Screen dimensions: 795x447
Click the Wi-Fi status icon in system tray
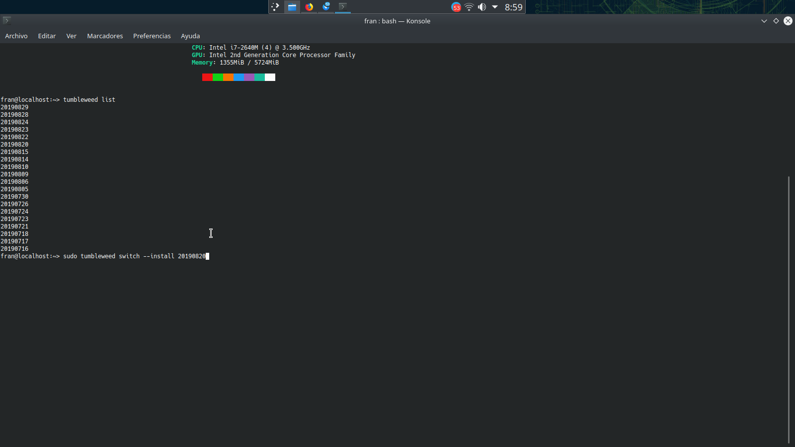[x=469, y=7]
